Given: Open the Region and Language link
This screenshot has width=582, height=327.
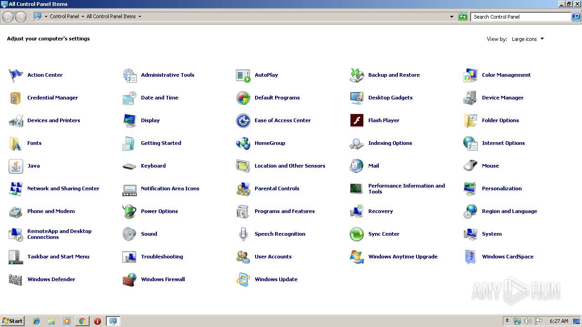Looking at the screenshot, I should (x=509, y=211).
